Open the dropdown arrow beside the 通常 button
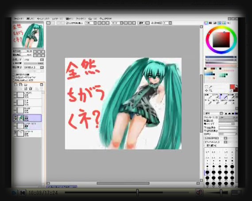Viewport: 252px width, 201px height. (147, 23)
